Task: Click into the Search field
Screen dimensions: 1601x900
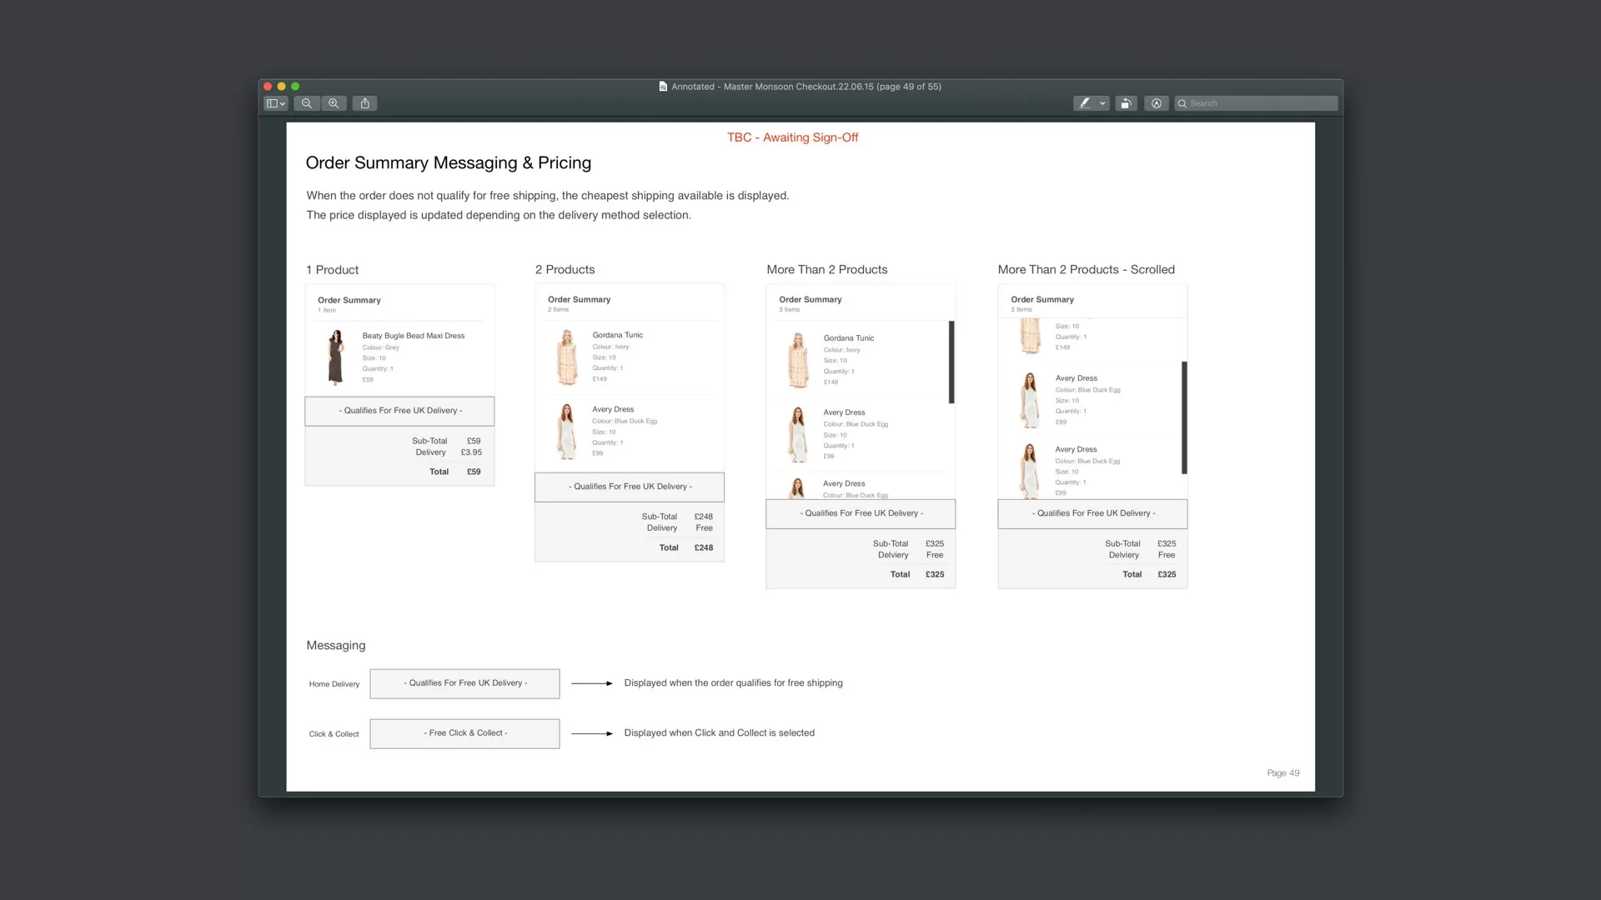Action: 1261,103
